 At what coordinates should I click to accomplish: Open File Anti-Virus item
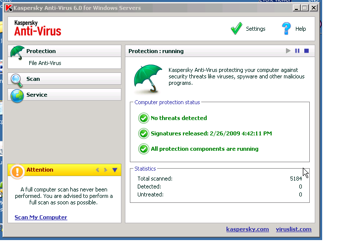tap(45, 63)
